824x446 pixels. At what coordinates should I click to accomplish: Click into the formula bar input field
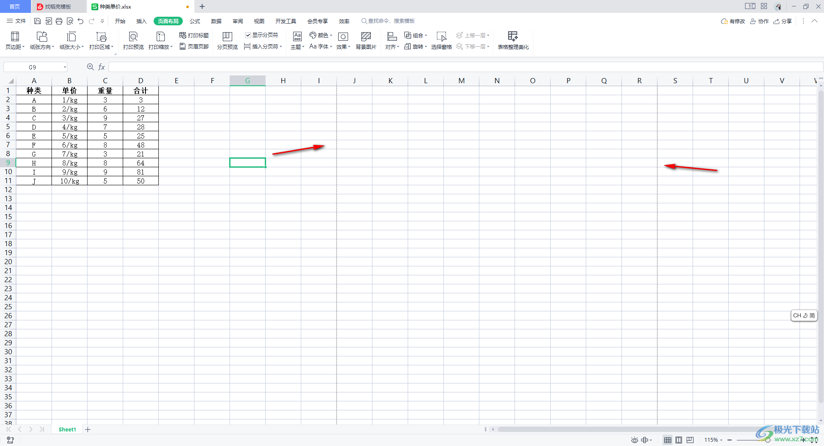[x=466, y=67]
